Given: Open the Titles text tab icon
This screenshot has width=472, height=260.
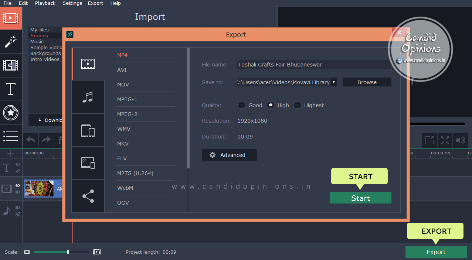Looking at the screenshot, I should (x=11, y=89).
